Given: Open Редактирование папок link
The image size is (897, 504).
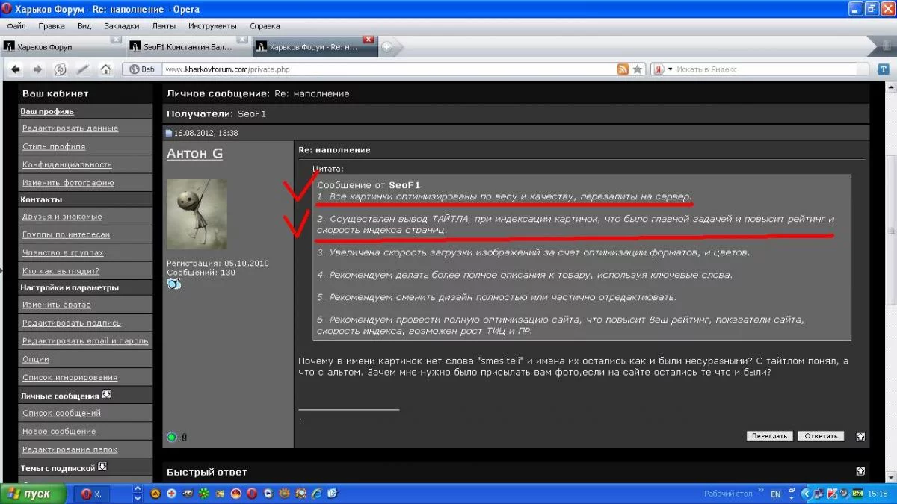Looking at the screenshot, I should [70, 449].
